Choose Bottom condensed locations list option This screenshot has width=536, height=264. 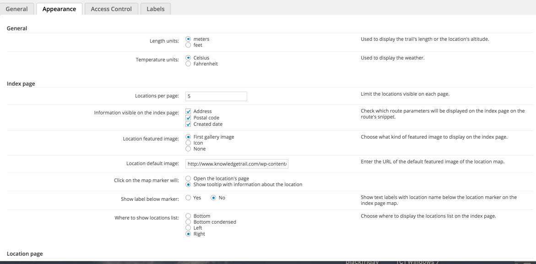pyautogui.click(x=188, y=222)
